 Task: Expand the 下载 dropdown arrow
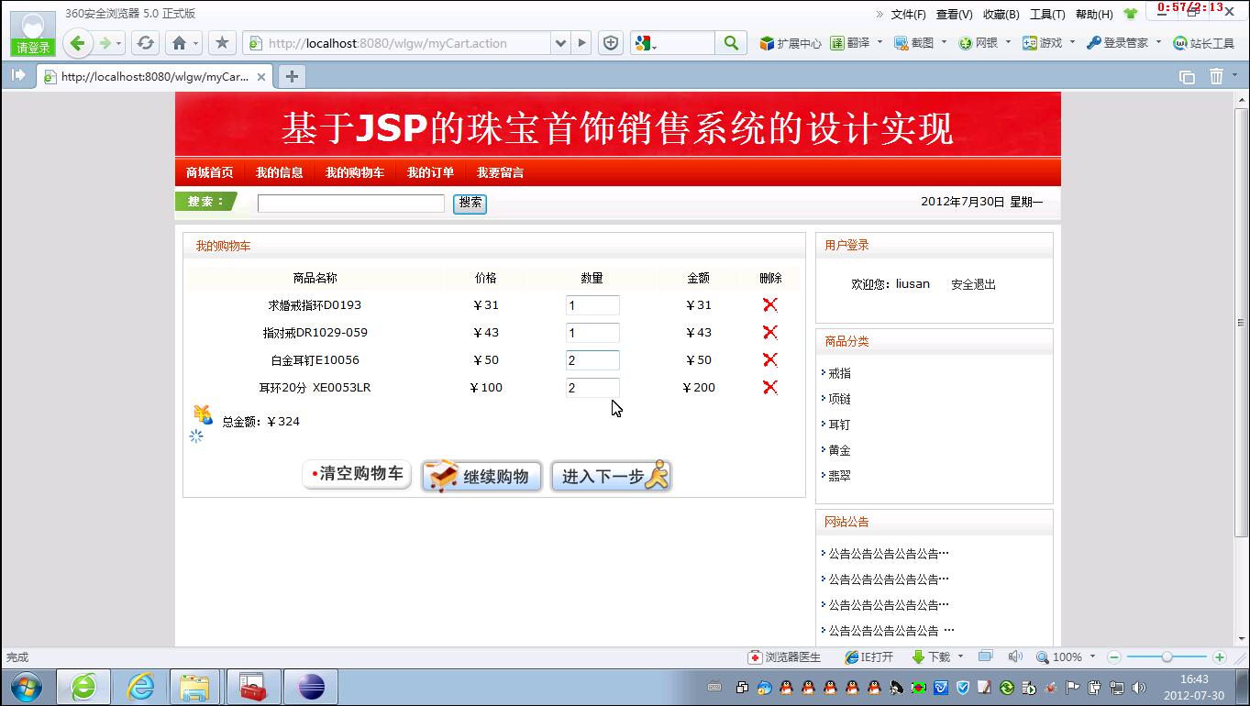click(x=960, y=656)
